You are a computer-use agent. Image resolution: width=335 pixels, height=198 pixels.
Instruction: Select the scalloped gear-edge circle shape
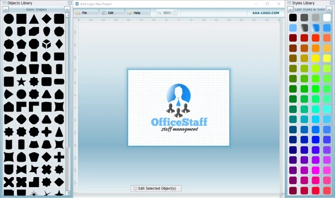click(21, 94)
